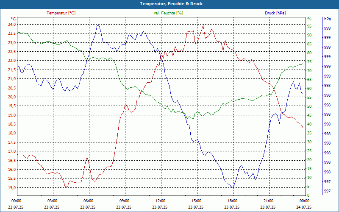Click the "45" humidity axis value
Viewport: 339px width, 212px height.
[x=309, y=115]
